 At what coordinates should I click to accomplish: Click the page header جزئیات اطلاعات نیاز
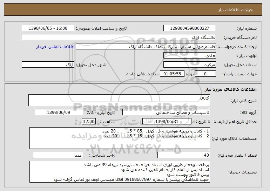tap(235, 10)
